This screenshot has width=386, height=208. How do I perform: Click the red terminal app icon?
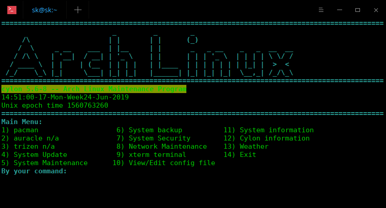pos(12,10)
